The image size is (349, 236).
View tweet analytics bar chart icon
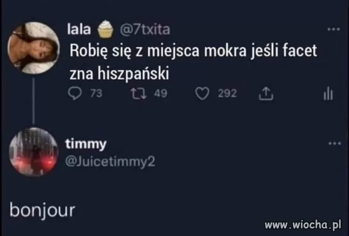[x=329, y=94]
